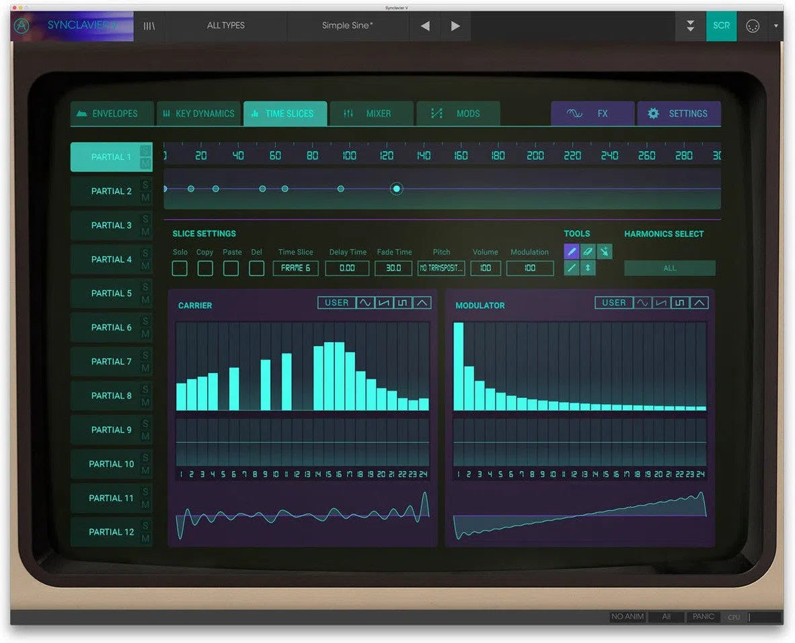Select the add-point cursor tool
This screenshot has height=643, width=795.
tap(603, 251)
